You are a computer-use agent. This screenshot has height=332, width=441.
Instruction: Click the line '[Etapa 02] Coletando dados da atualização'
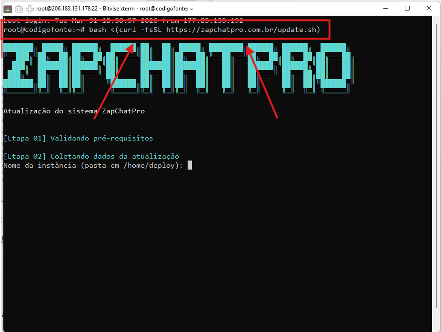(x=91, y=156)
